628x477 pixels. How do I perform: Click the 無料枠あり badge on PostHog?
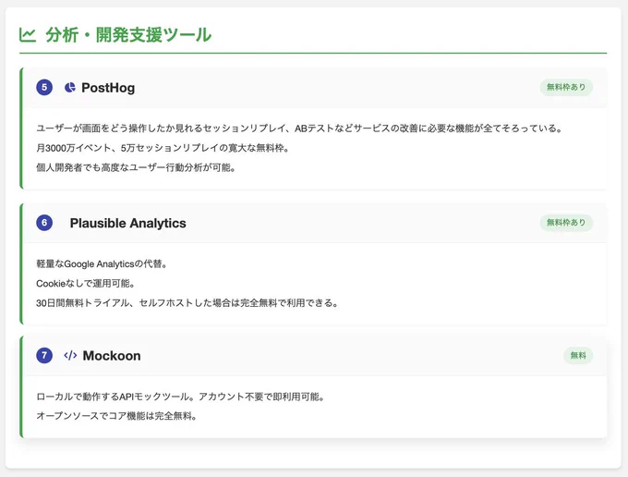(x=566, y=87)
